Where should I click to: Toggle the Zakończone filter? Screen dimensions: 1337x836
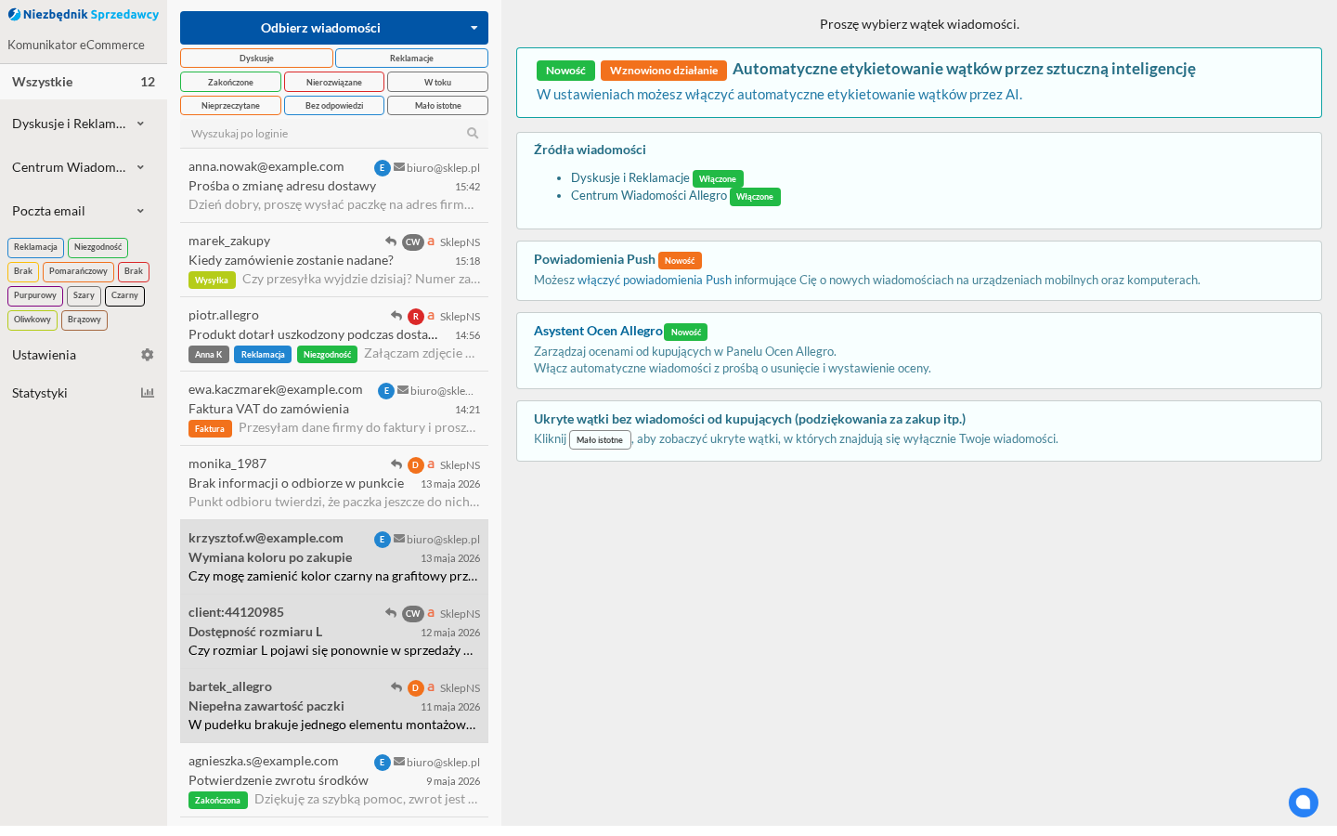(x=230, y=82)
